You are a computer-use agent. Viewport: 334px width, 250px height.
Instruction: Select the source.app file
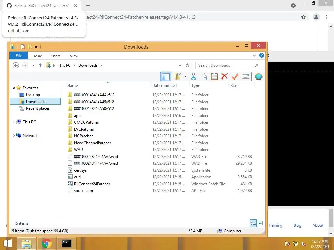point(83,191)
